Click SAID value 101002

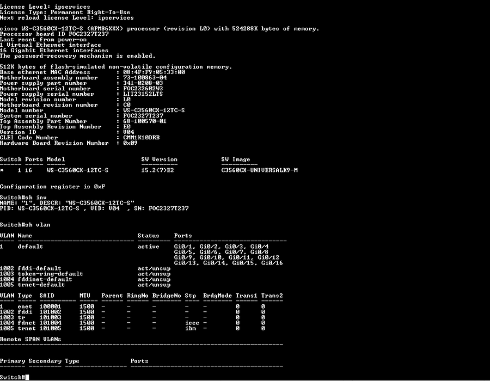tap(50, 312)
